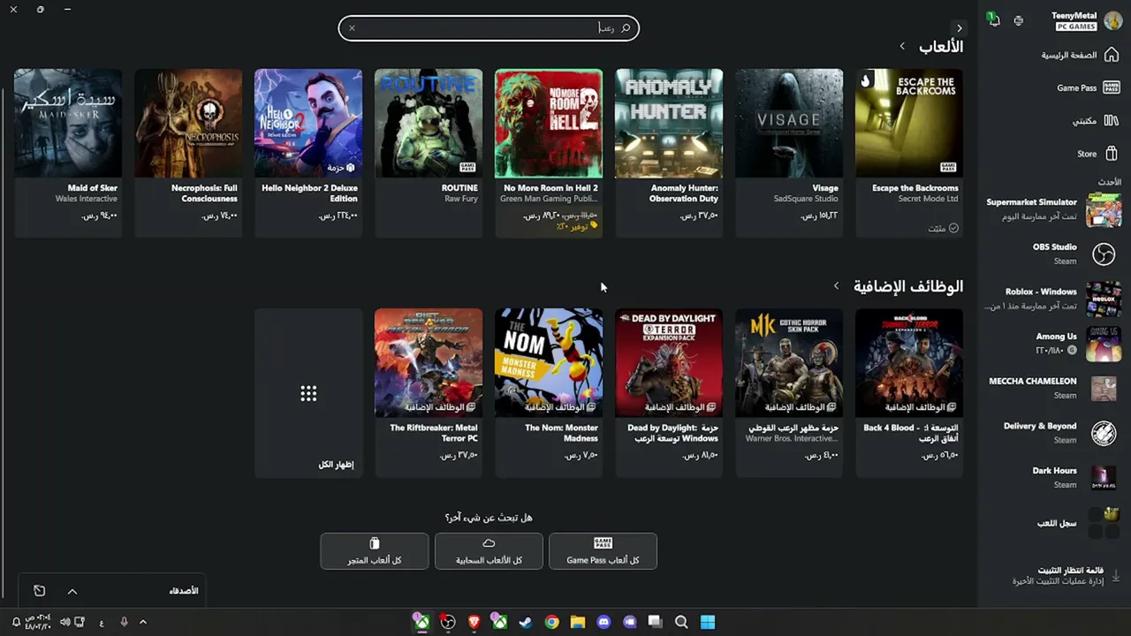Open Brave browser from the taskbar
This screenshot has height=636, width=1131.
(x=474, y=622)
